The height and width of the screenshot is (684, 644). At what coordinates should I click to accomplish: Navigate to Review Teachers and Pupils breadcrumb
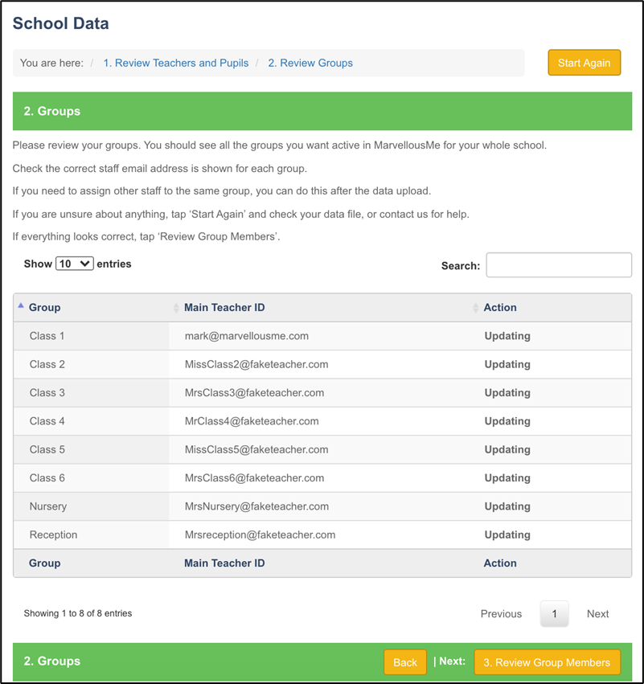click(175, 63)
